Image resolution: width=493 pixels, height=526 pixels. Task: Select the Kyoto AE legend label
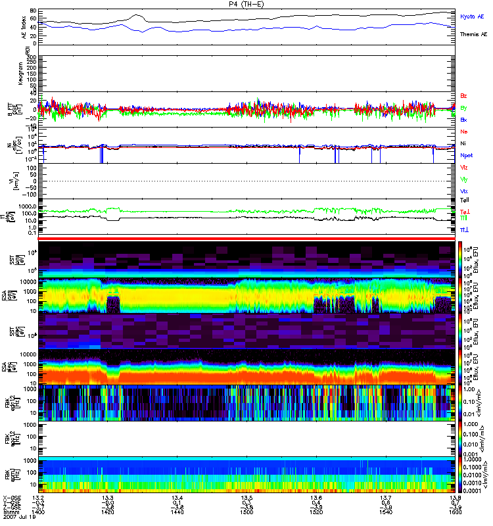pyautogui.click(x=472, y=16)
